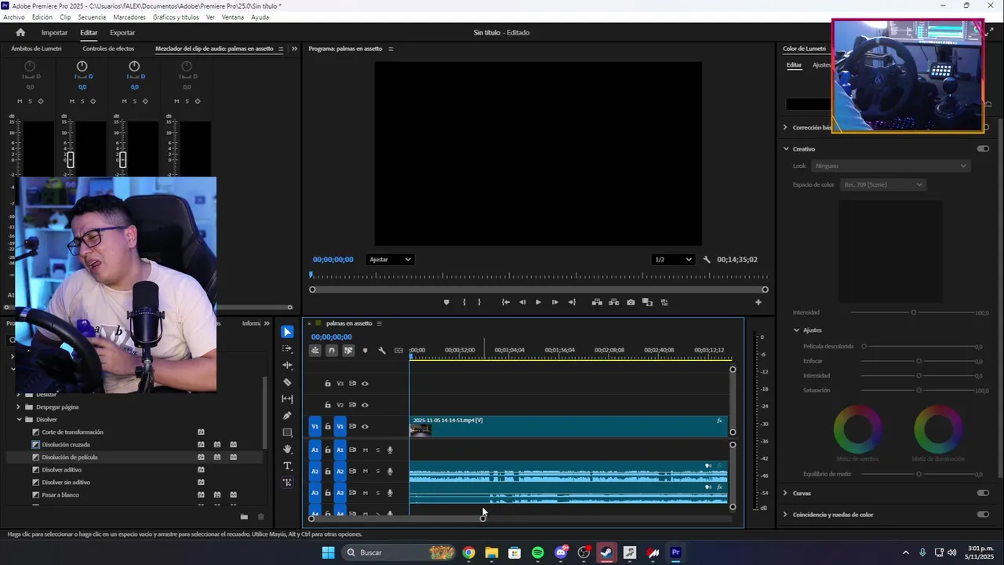Open the Gráficos y títulos menu
1004x565 pixels.
(176, 17)
